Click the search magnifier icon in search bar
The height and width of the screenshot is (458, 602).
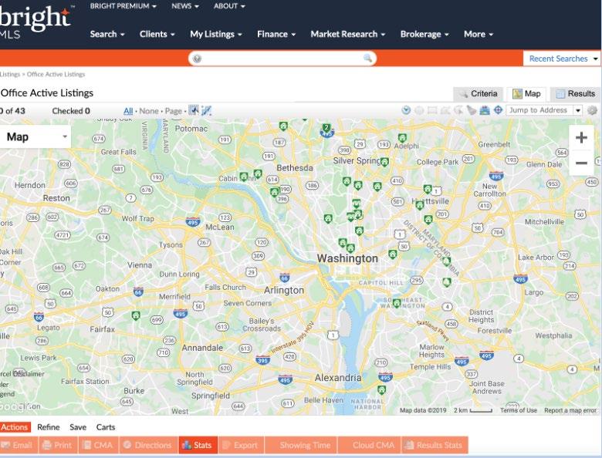click(367, 59)
